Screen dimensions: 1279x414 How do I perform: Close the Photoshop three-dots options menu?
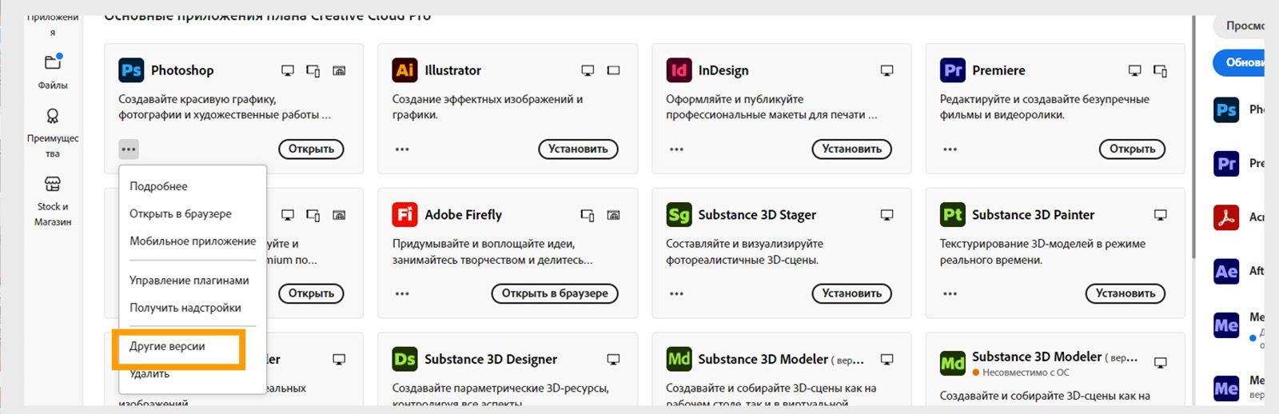[x=129, y=149]
